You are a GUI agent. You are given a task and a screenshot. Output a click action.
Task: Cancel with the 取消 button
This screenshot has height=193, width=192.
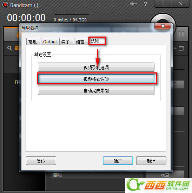151,161
